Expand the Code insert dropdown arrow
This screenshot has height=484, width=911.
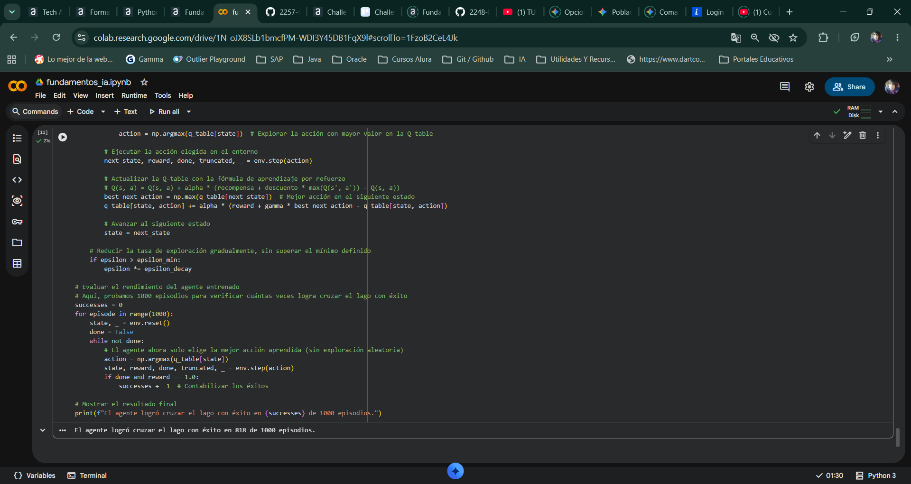coord(103,112)
